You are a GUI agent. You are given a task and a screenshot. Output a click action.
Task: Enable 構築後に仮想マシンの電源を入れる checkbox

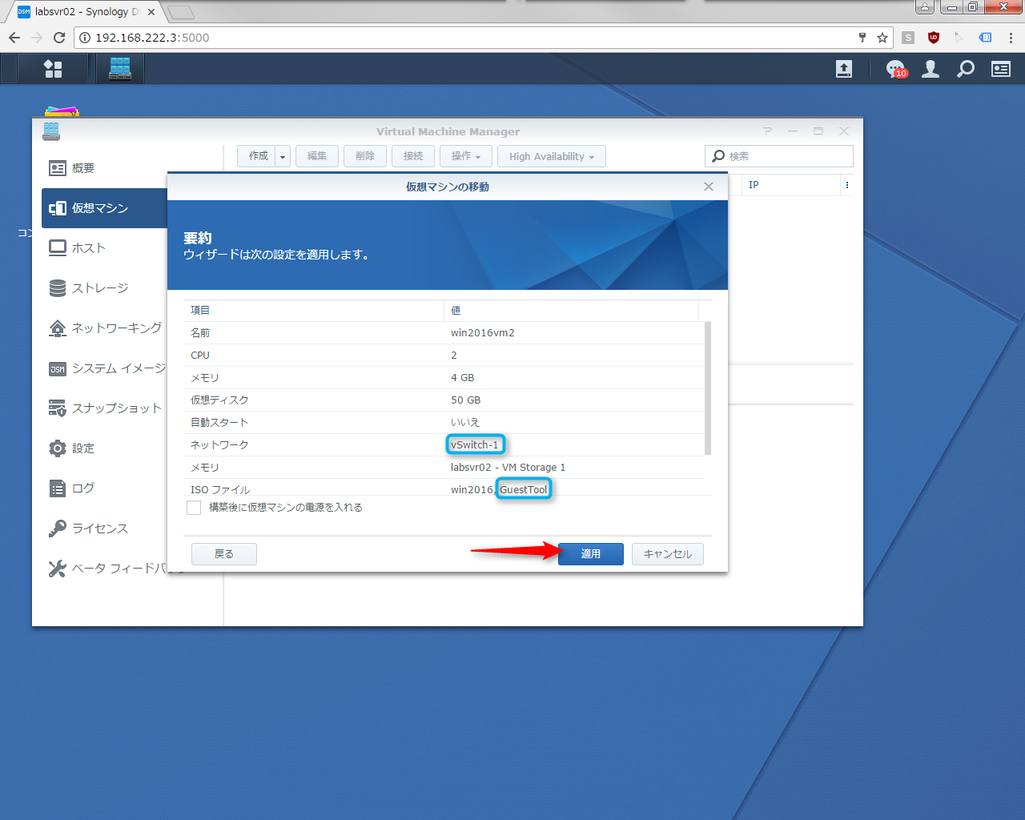tap(194, 508)
